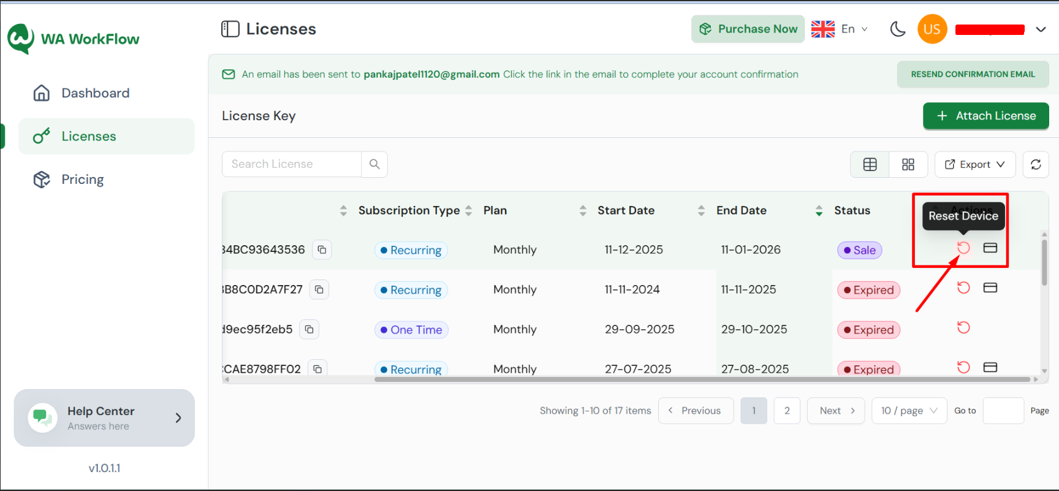Click the card icon in the first Expired row

tap(990, 287)
